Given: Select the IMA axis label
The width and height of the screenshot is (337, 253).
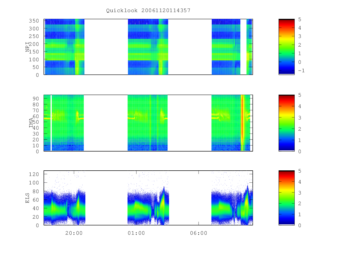Looking at the screenshot, I should click(31, 123).
